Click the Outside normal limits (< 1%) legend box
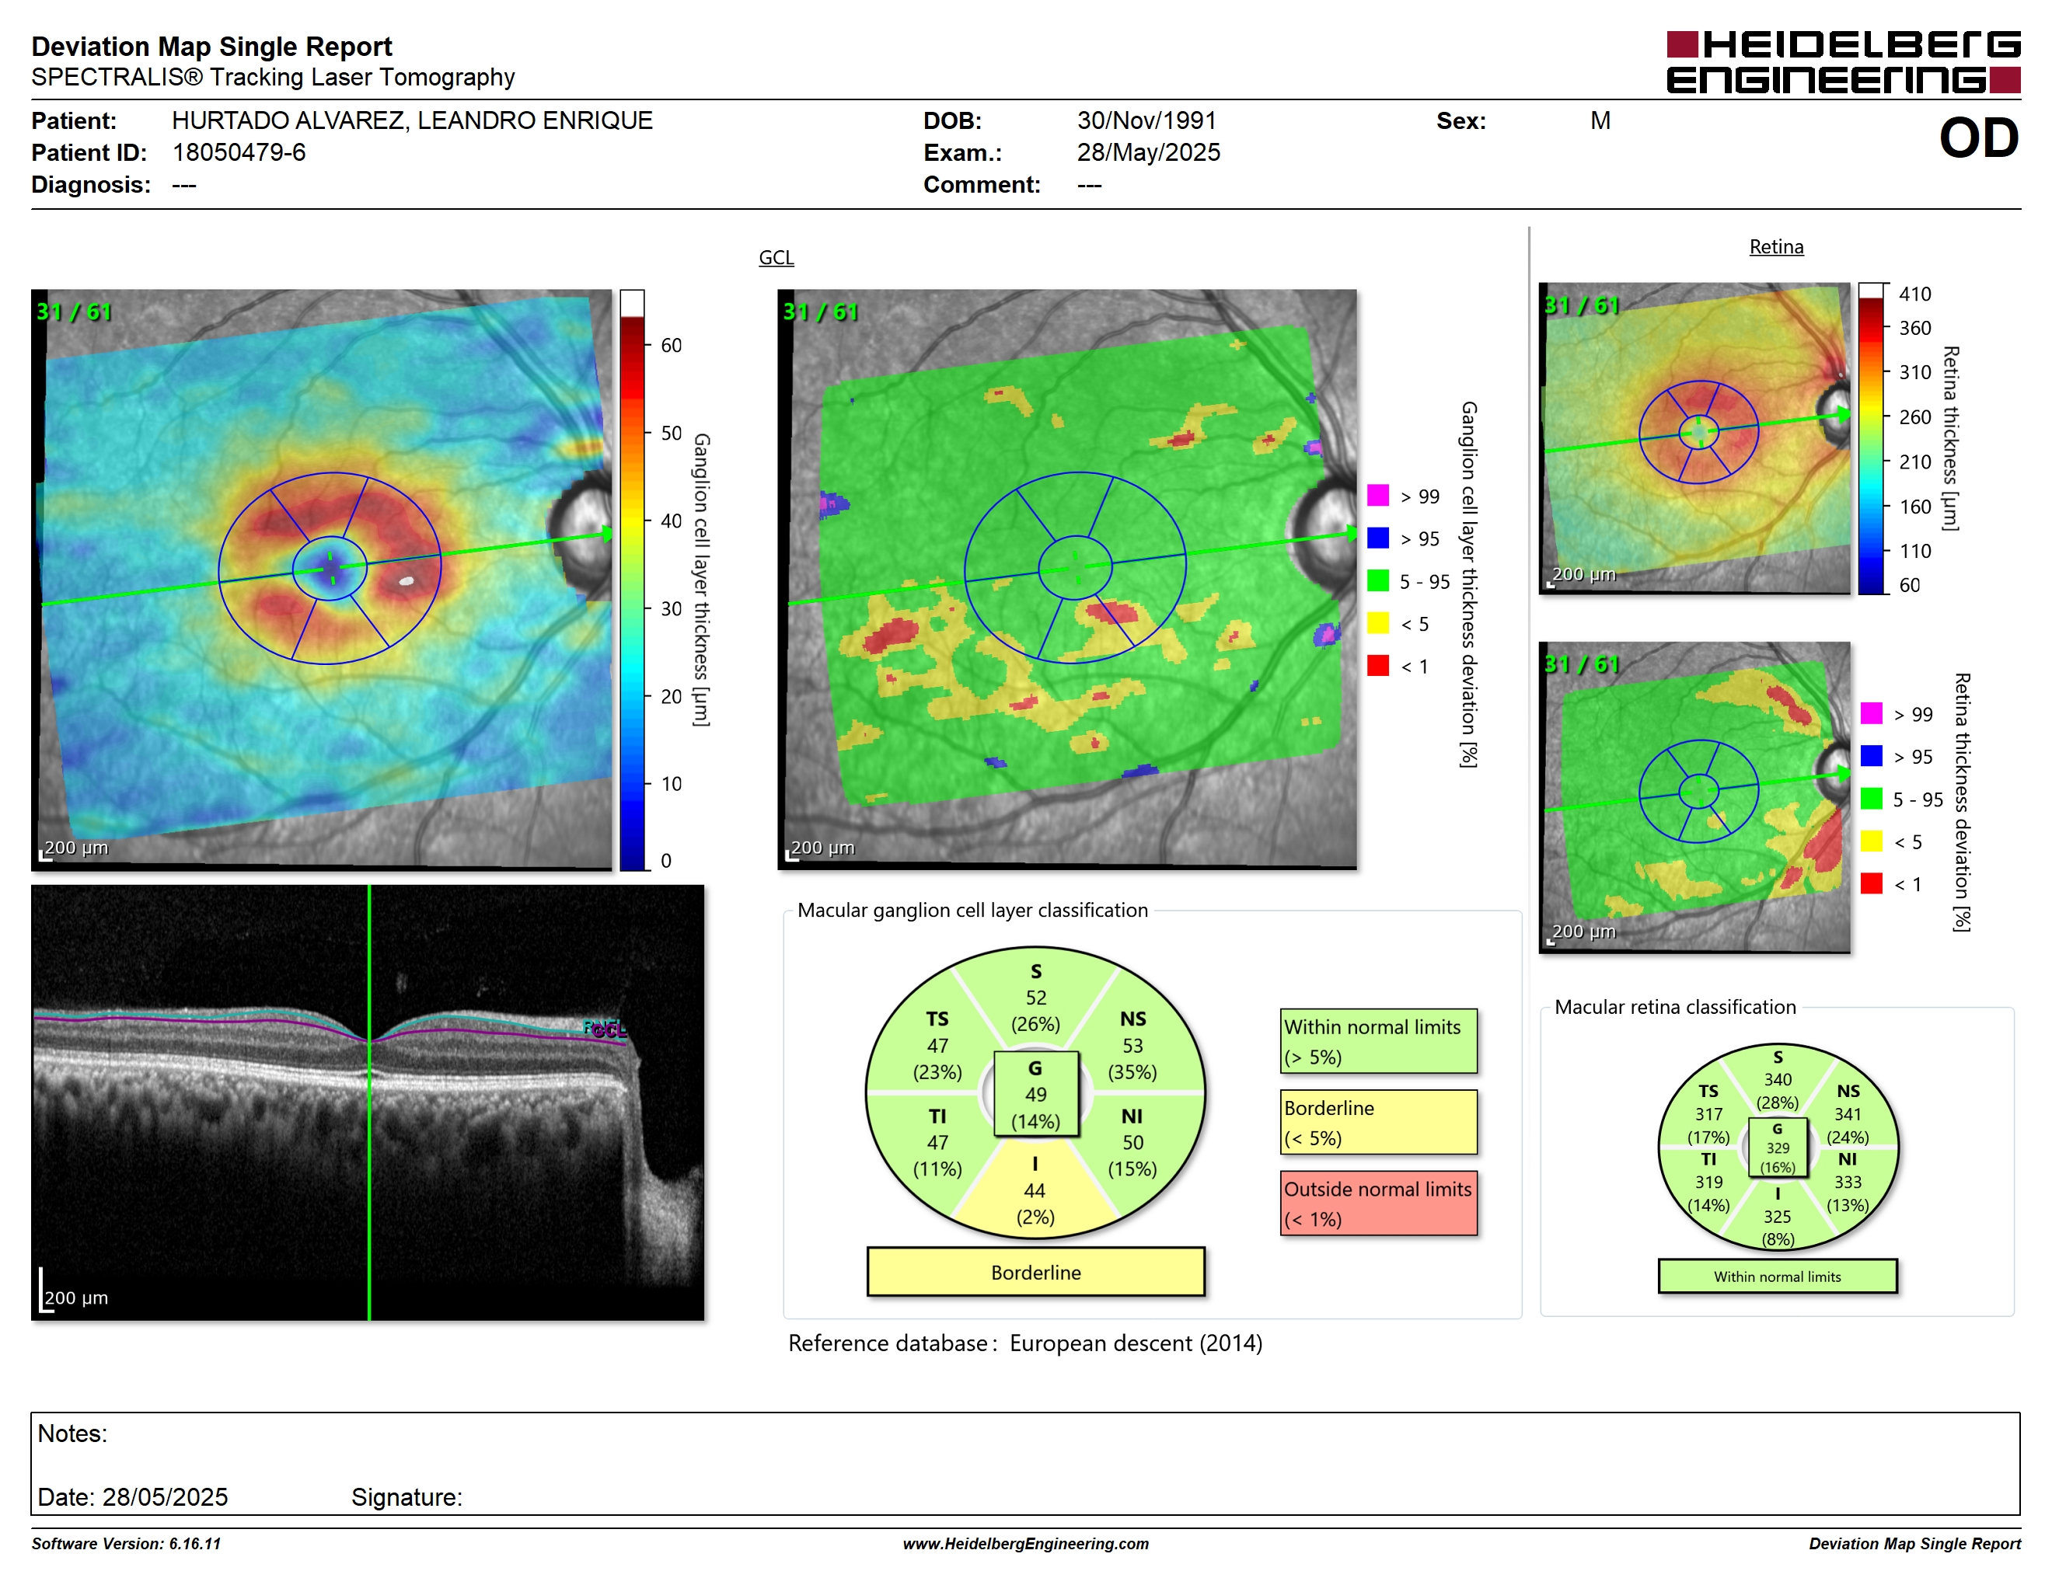The width and height of the screenshot is (2052, 1585). coord(1378,1203)
